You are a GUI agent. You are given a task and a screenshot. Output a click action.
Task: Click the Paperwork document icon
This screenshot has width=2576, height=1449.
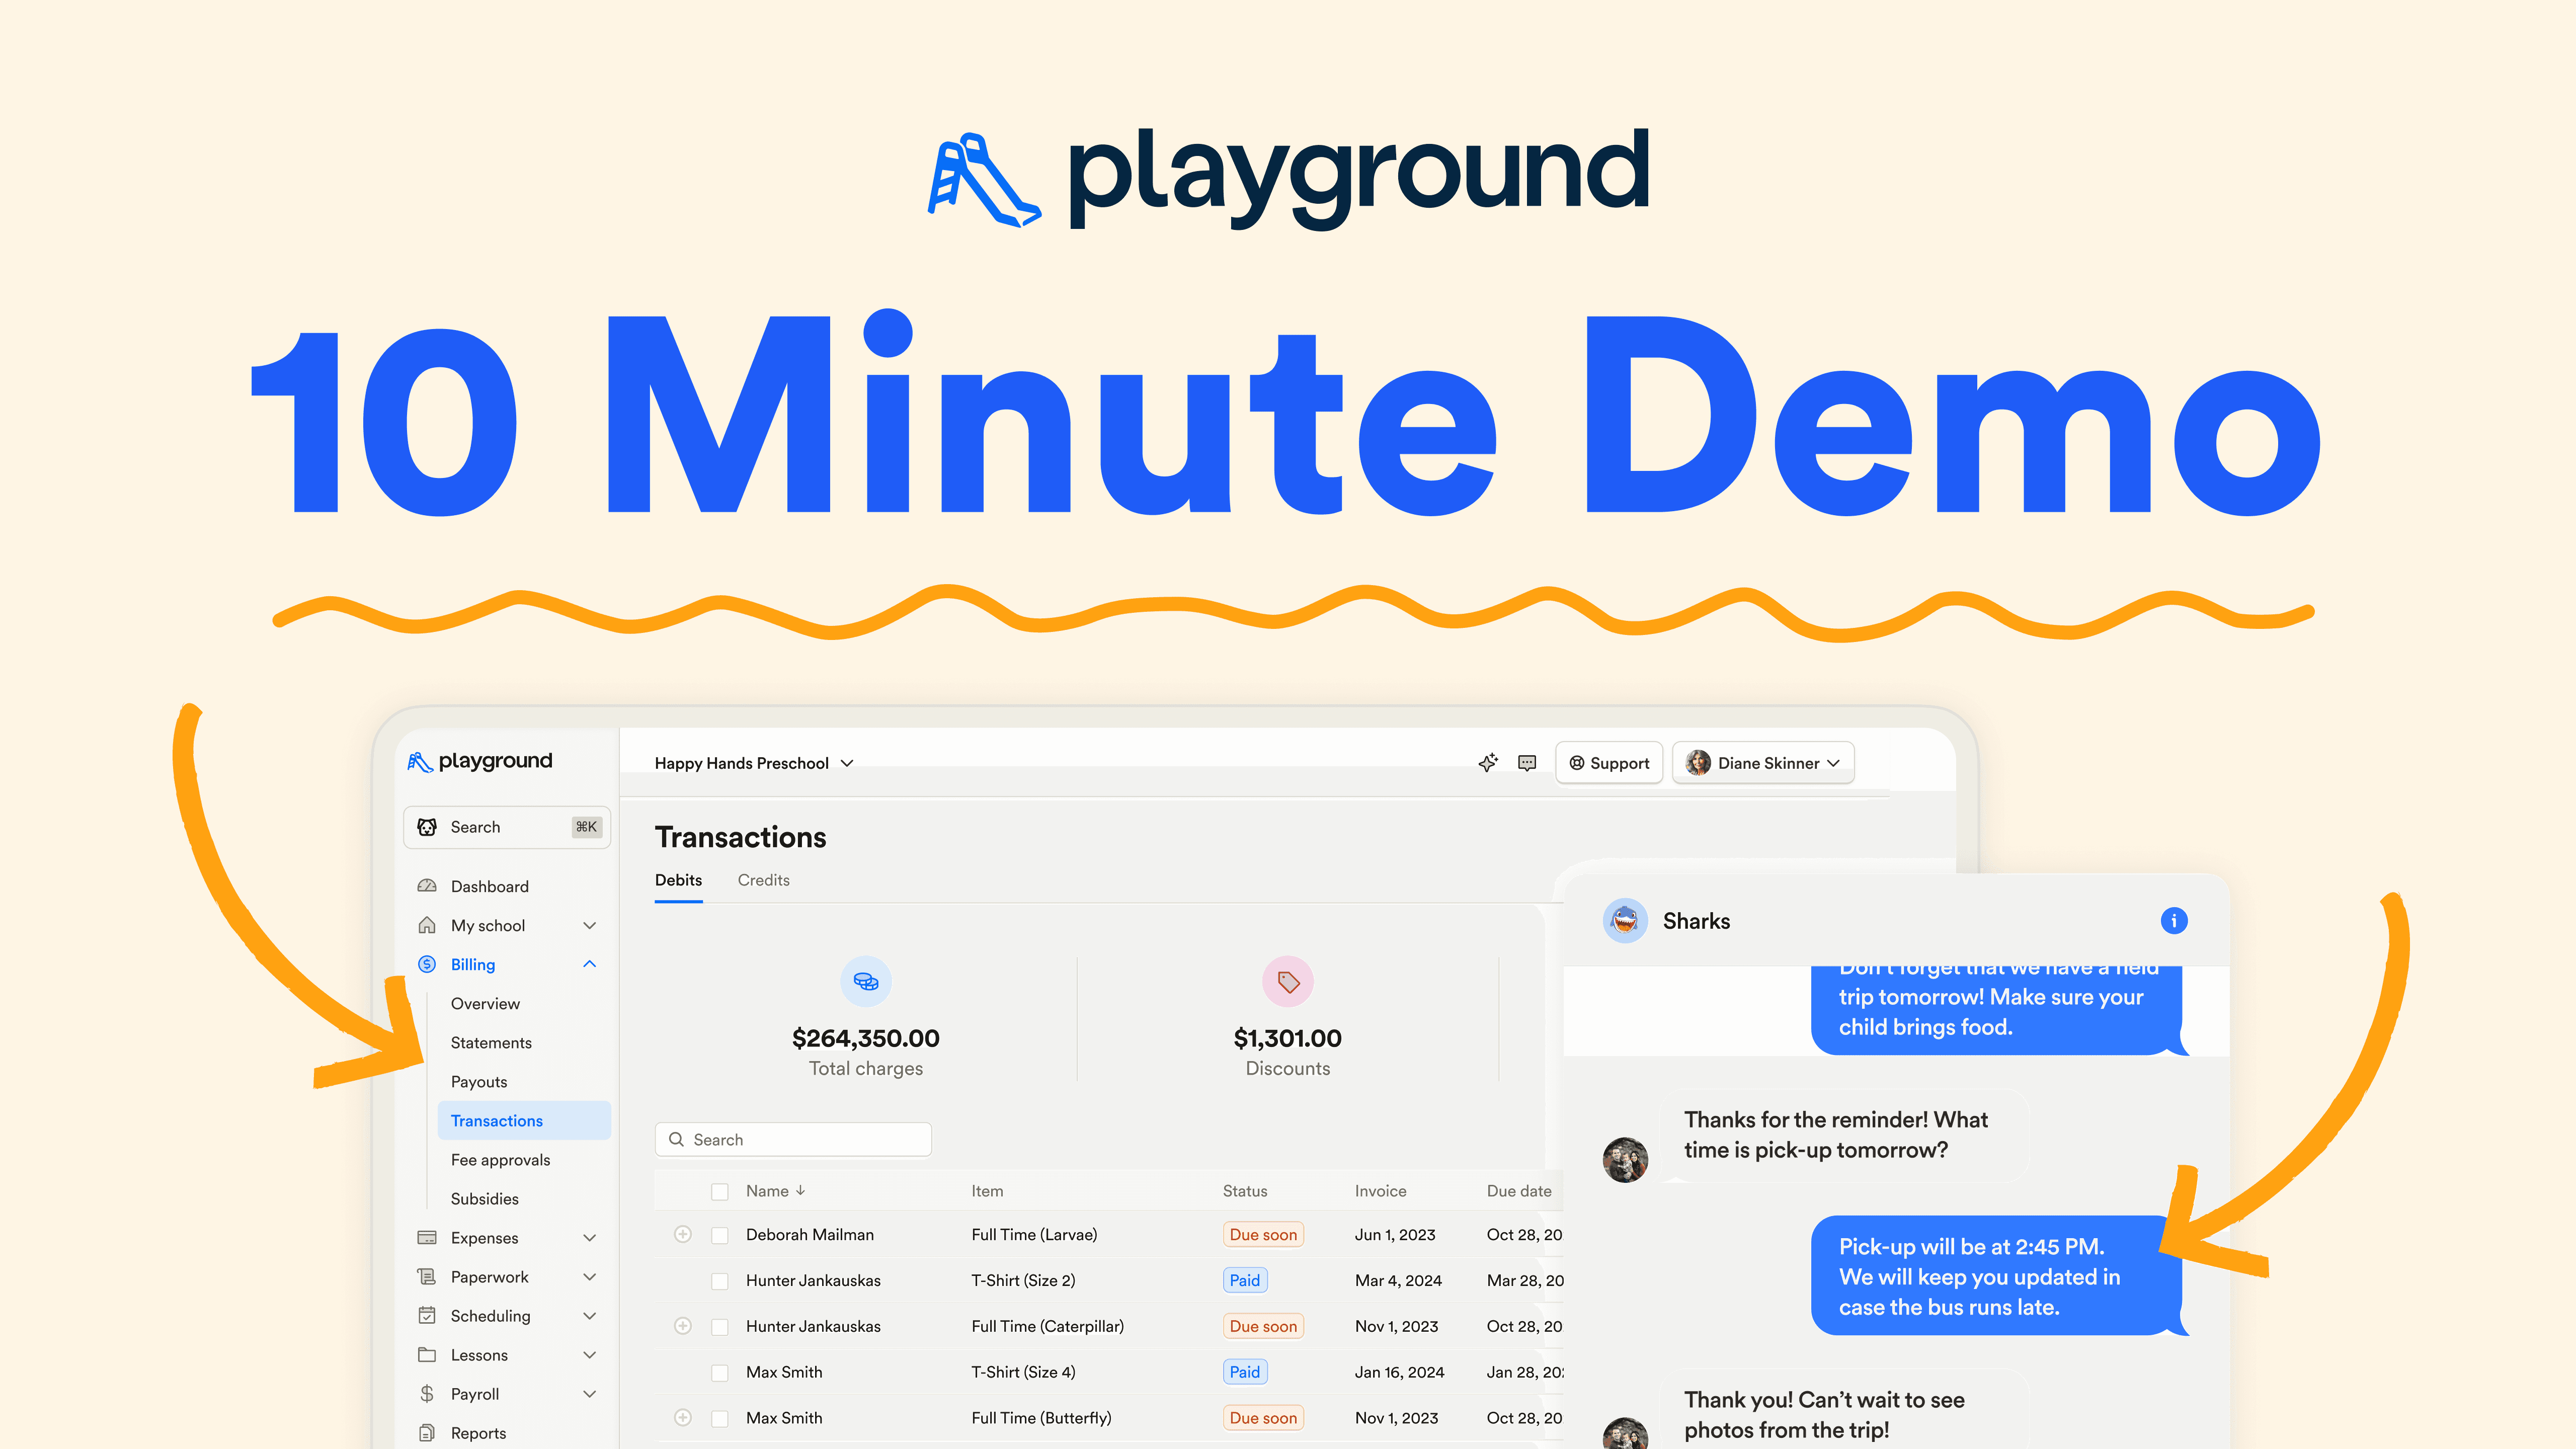427,1276
